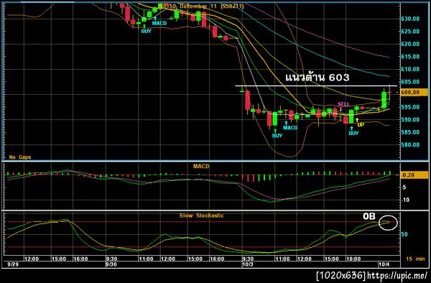Click the 620.00 price axis label
Screen dimensions: 431x283
410,44
